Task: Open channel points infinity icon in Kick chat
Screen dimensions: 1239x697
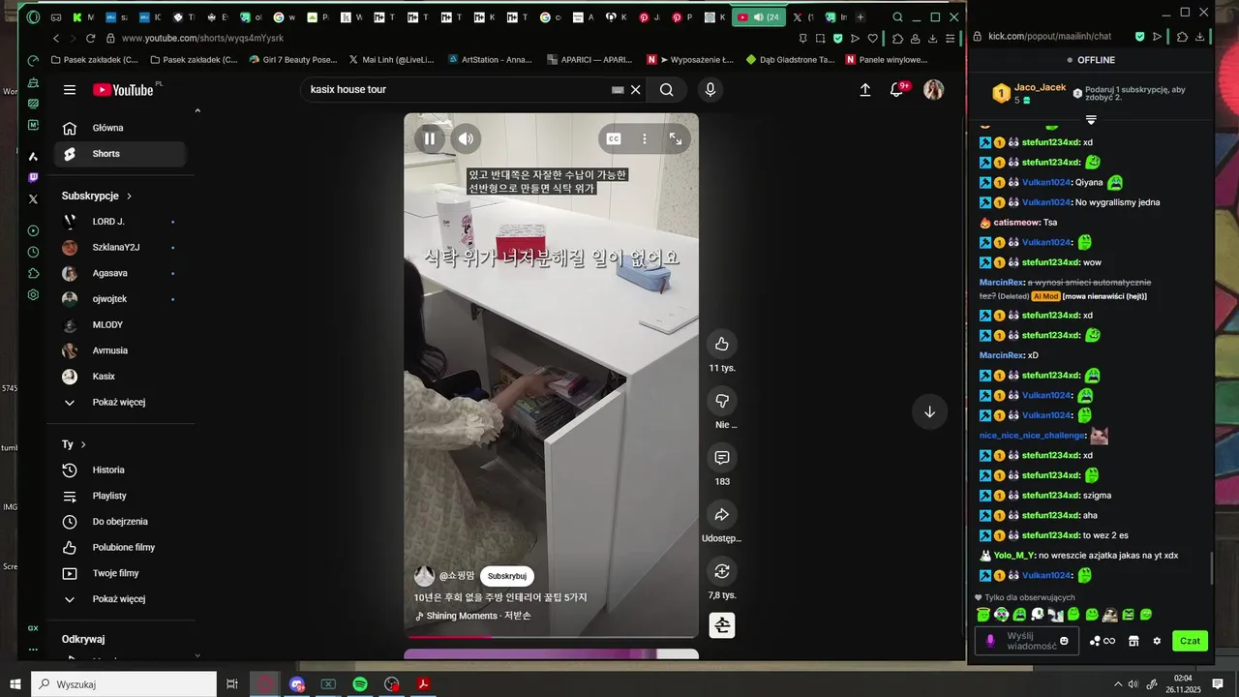Action: click(1103, 641)
